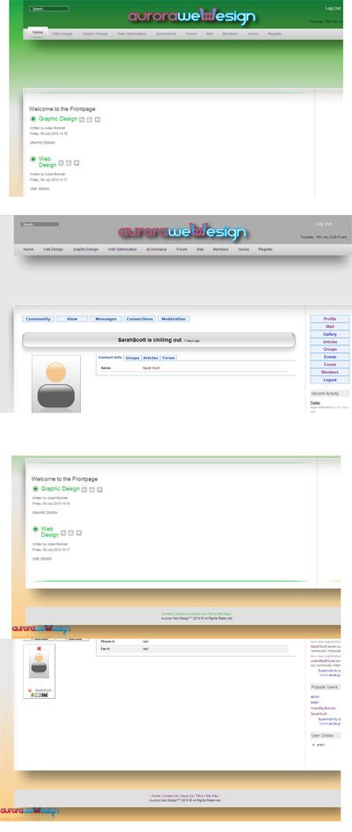Open the Connections menu on the profile page
352x832 pixels.
point(140,319)
